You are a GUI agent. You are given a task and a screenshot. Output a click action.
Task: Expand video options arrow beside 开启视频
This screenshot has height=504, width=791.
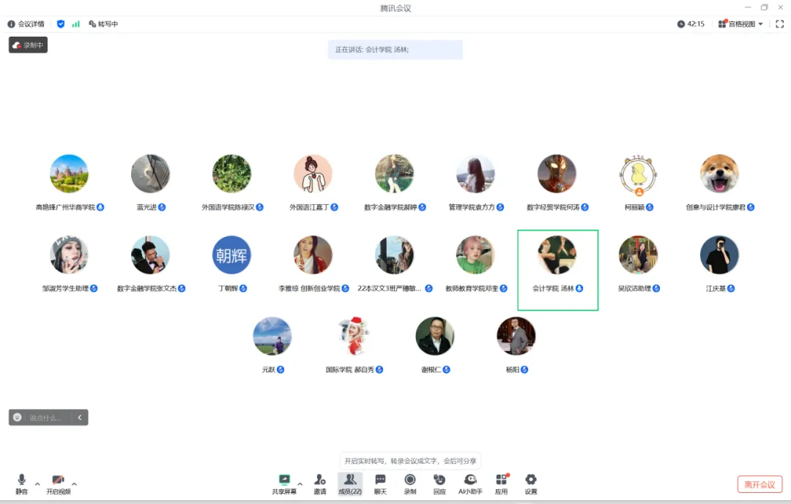(74, 484)
